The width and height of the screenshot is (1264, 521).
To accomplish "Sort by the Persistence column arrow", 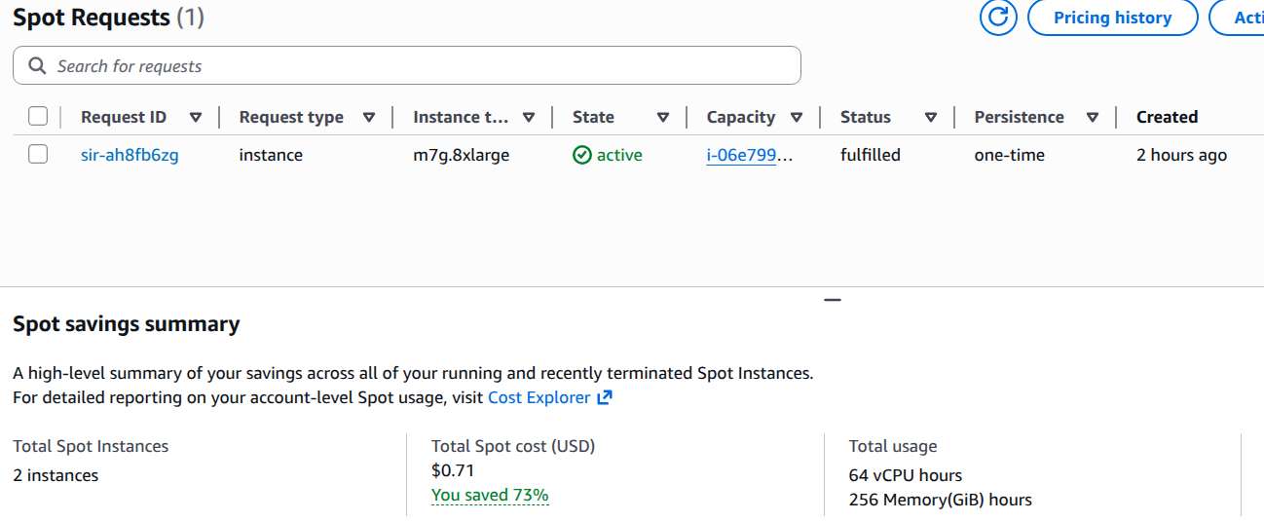I will tap(1093, 117).
